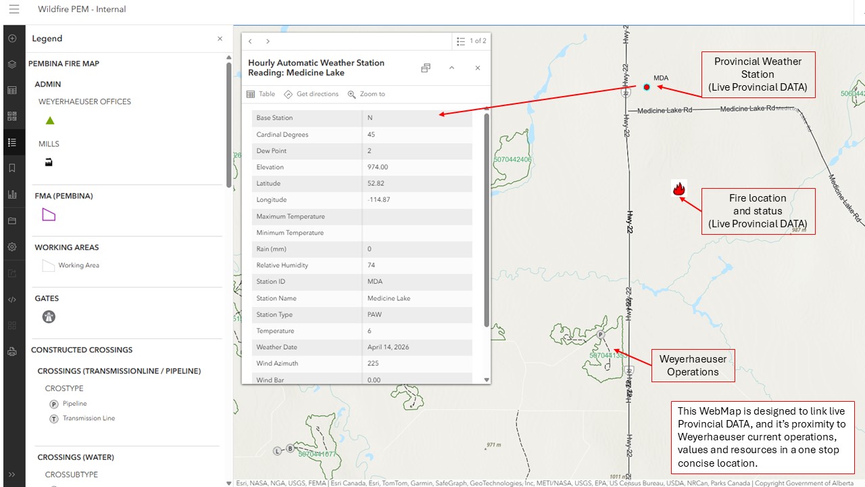
Task: Open the Layers panel from the sidebar
Action: click(12, 64)
